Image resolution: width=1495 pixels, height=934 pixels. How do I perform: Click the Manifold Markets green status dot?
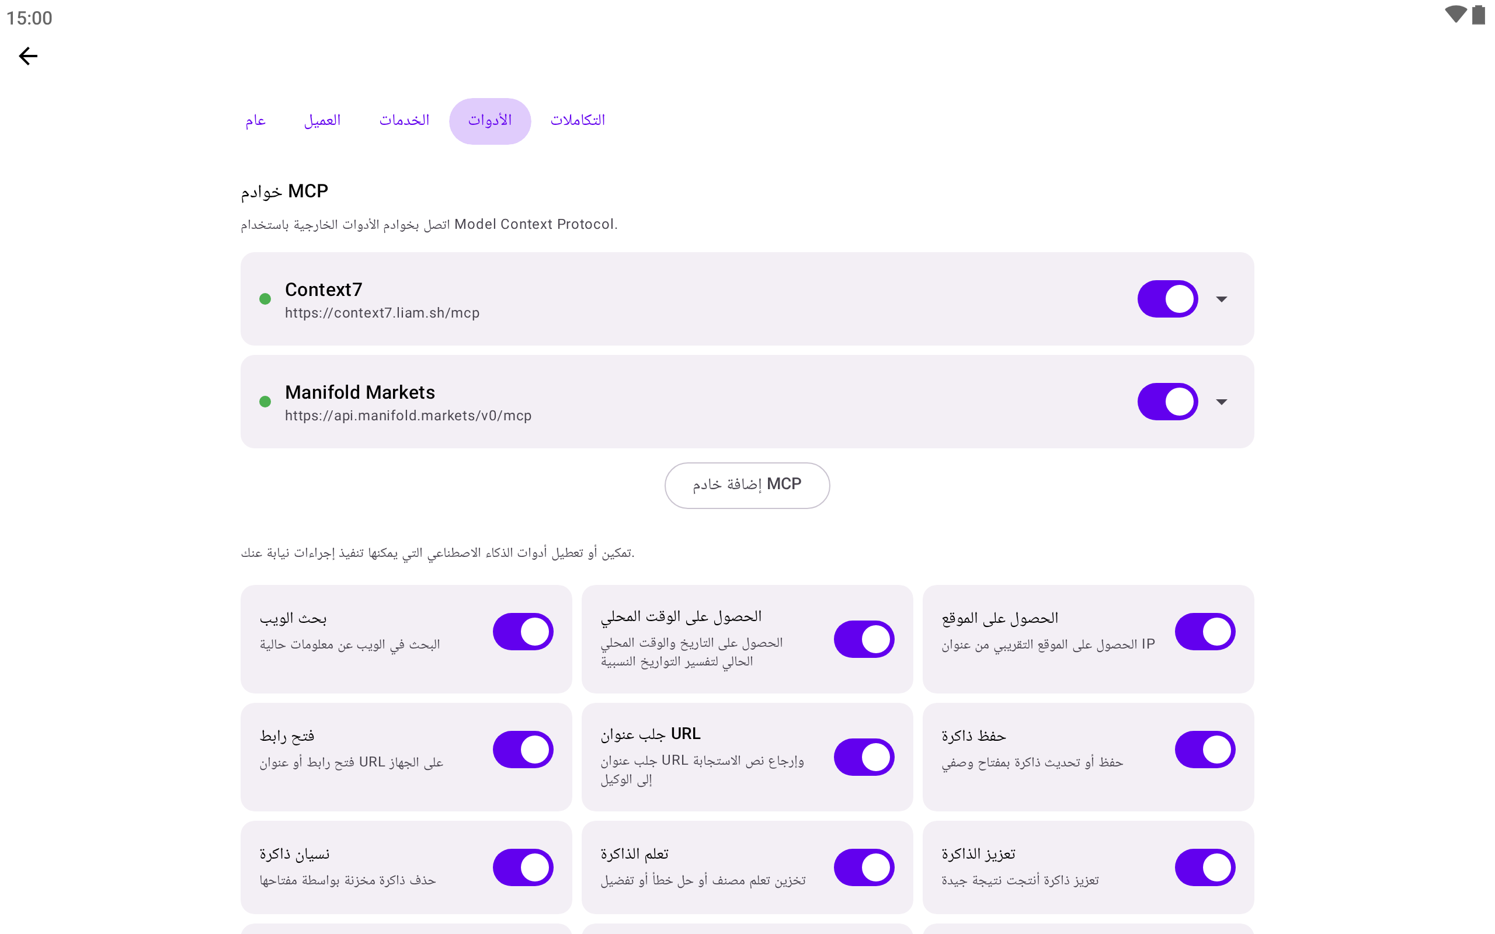[265, 402]
